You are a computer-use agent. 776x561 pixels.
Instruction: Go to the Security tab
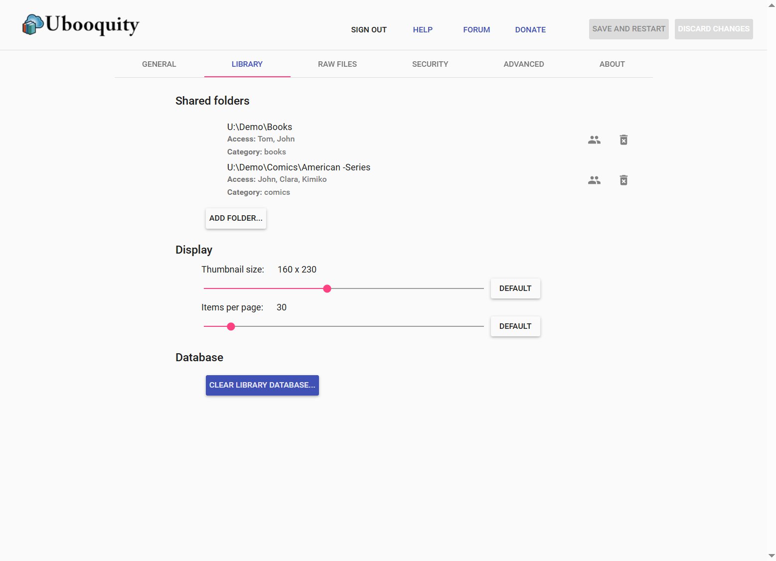[430, 64]
